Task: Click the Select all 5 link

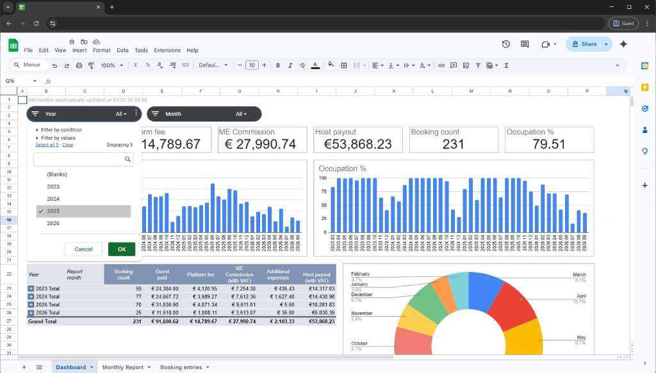Action: tap(47, 145)
